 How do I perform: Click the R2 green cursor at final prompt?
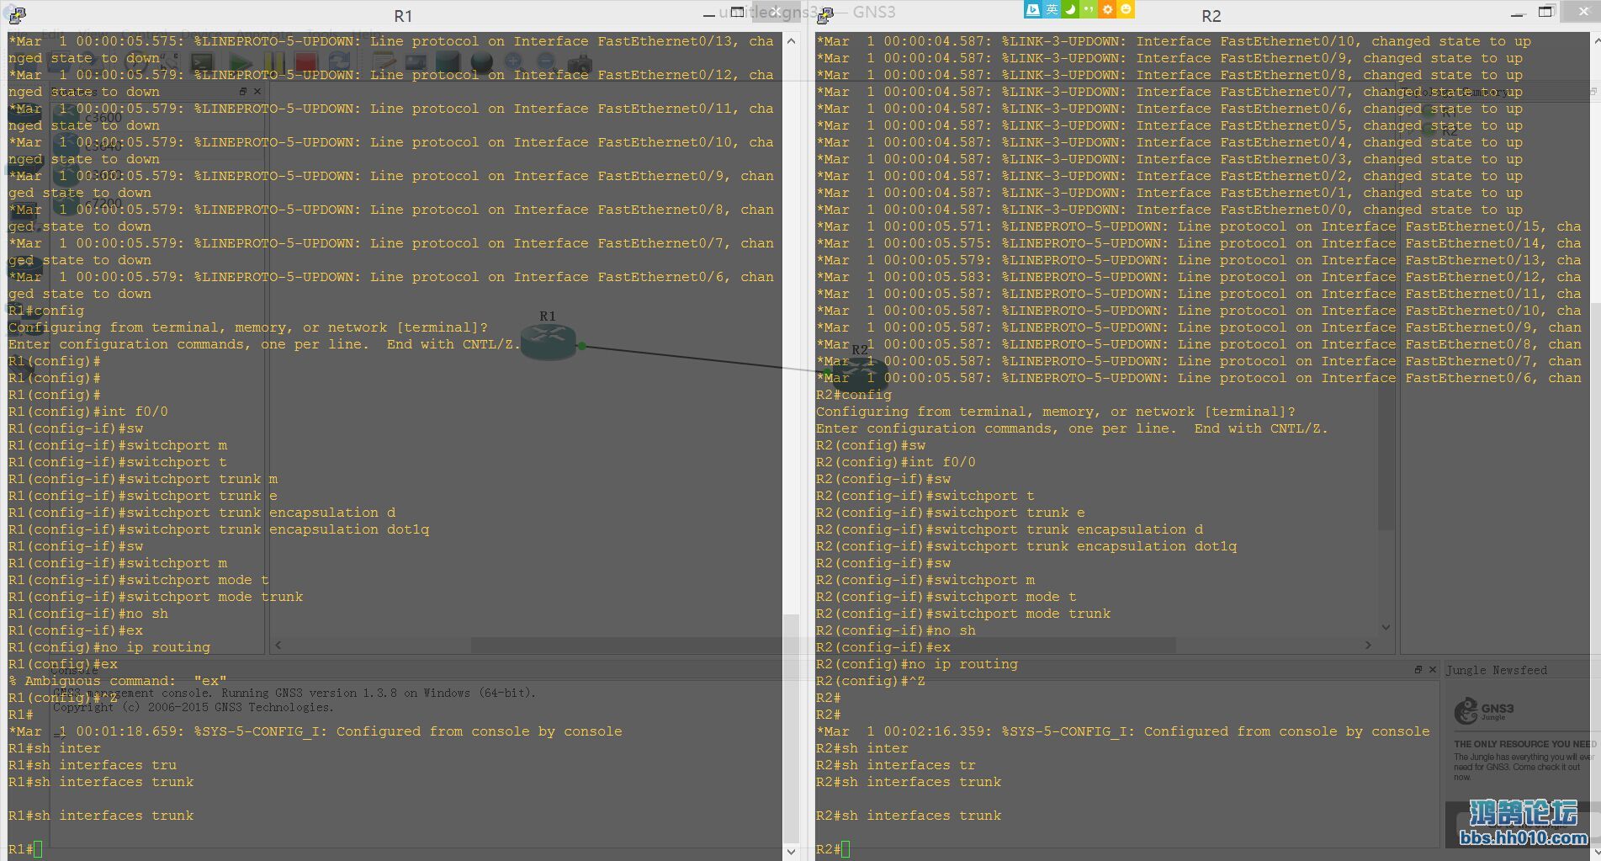point(846,849)
